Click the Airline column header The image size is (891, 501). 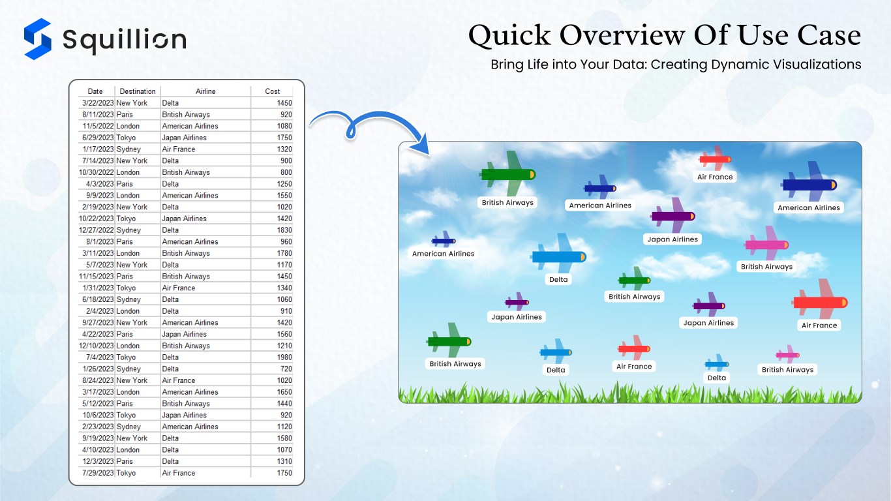click(205, 91)
